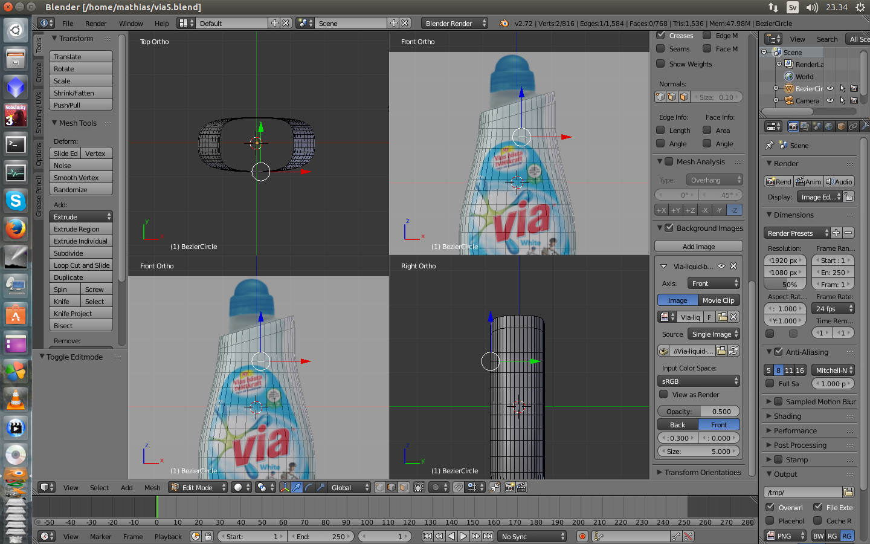
Task: Click the Extrude Region button
Action: point(81,228)
